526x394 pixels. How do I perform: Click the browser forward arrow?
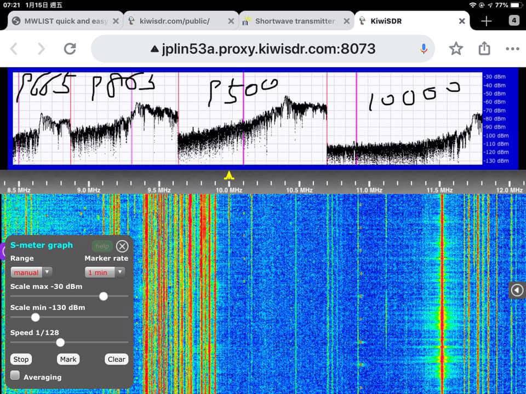point(41,49)
